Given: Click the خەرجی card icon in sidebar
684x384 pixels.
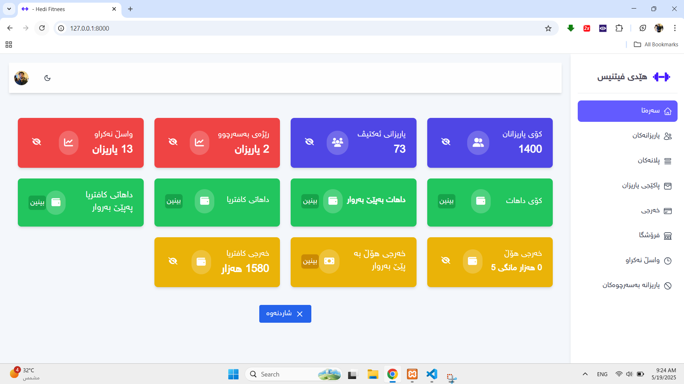Looking at the screenshot, I should [x=668, y=211].
